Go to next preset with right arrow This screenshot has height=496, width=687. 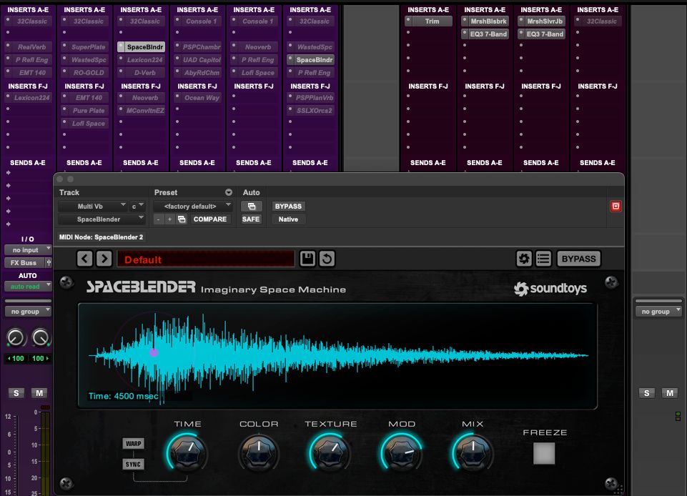point(104,259)
